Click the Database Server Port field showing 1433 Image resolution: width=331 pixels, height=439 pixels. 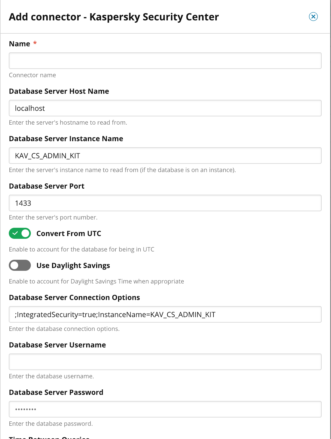click(165, 203)
